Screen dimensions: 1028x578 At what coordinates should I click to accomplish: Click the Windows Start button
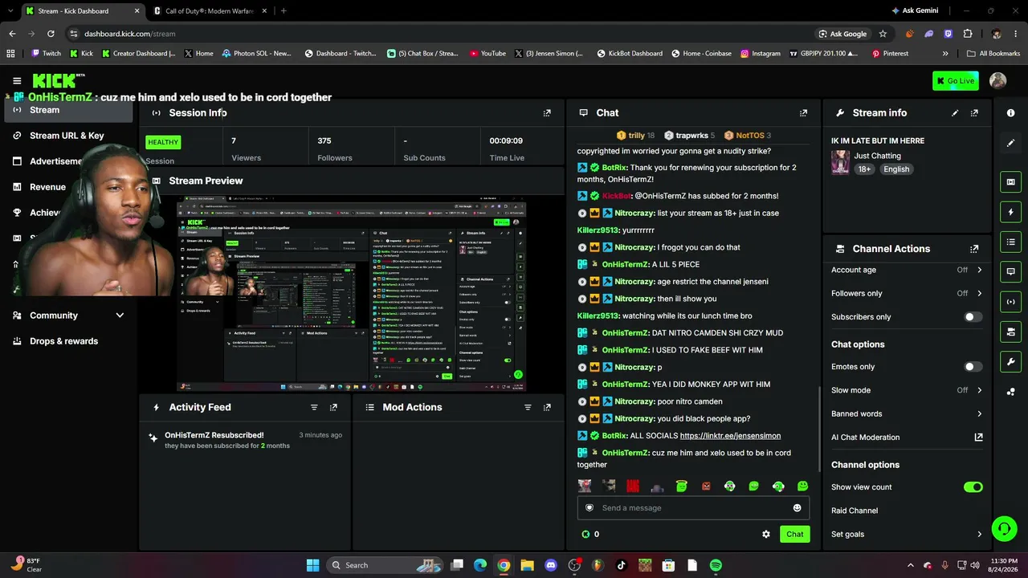coord(312,565)
